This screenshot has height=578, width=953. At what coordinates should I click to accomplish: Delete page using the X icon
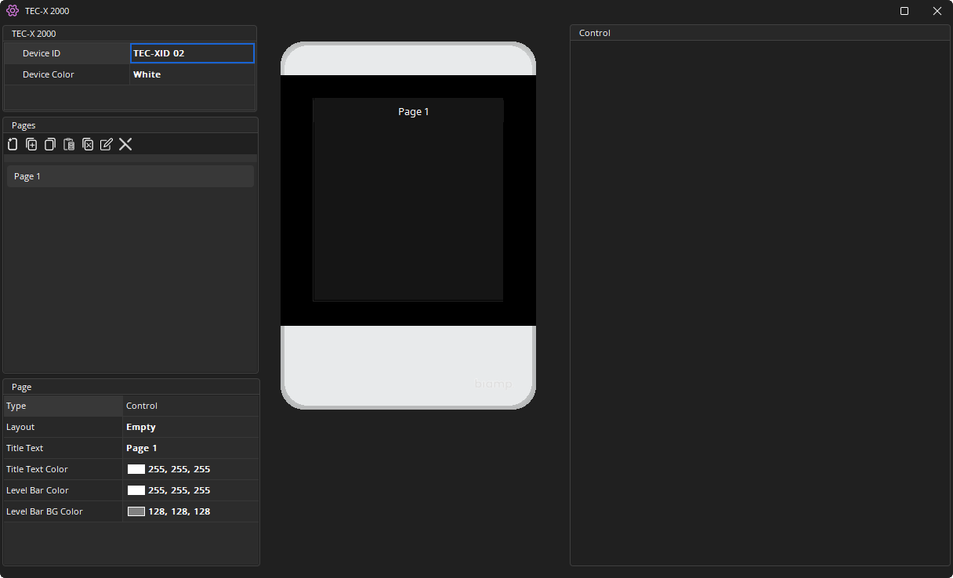point(125,144)
